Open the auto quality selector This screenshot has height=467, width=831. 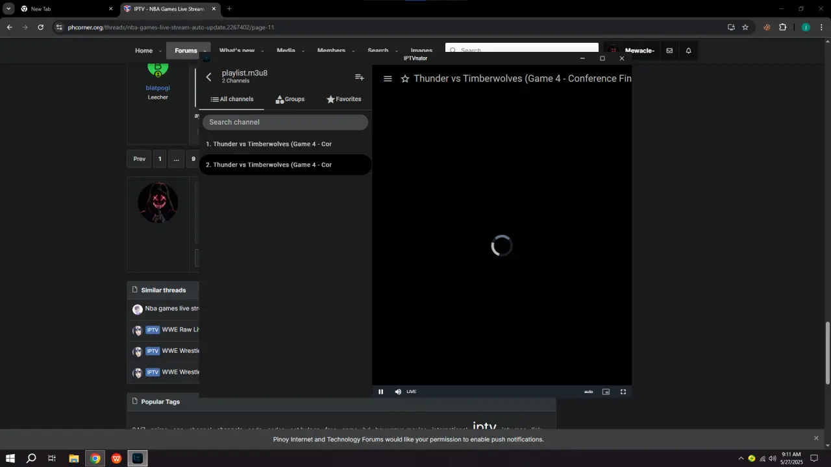coord(588,392)
